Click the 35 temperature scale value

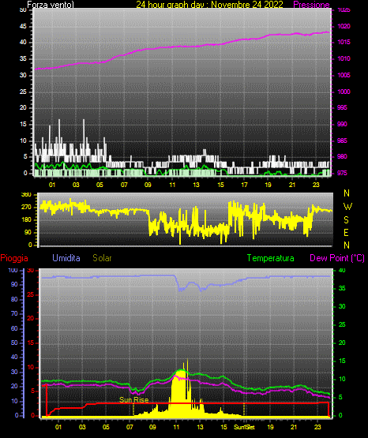click(342, 288)
